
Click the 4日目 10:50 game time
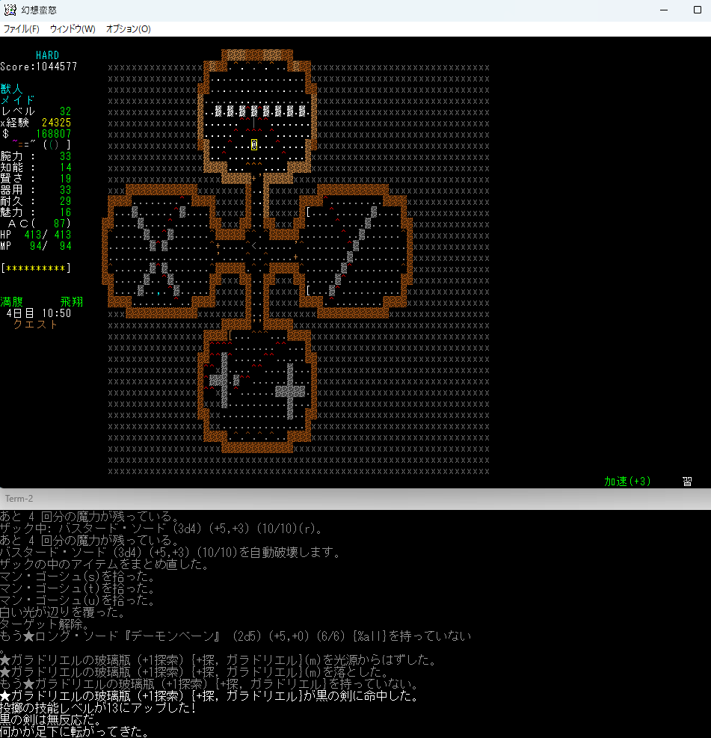click(39, 313)
